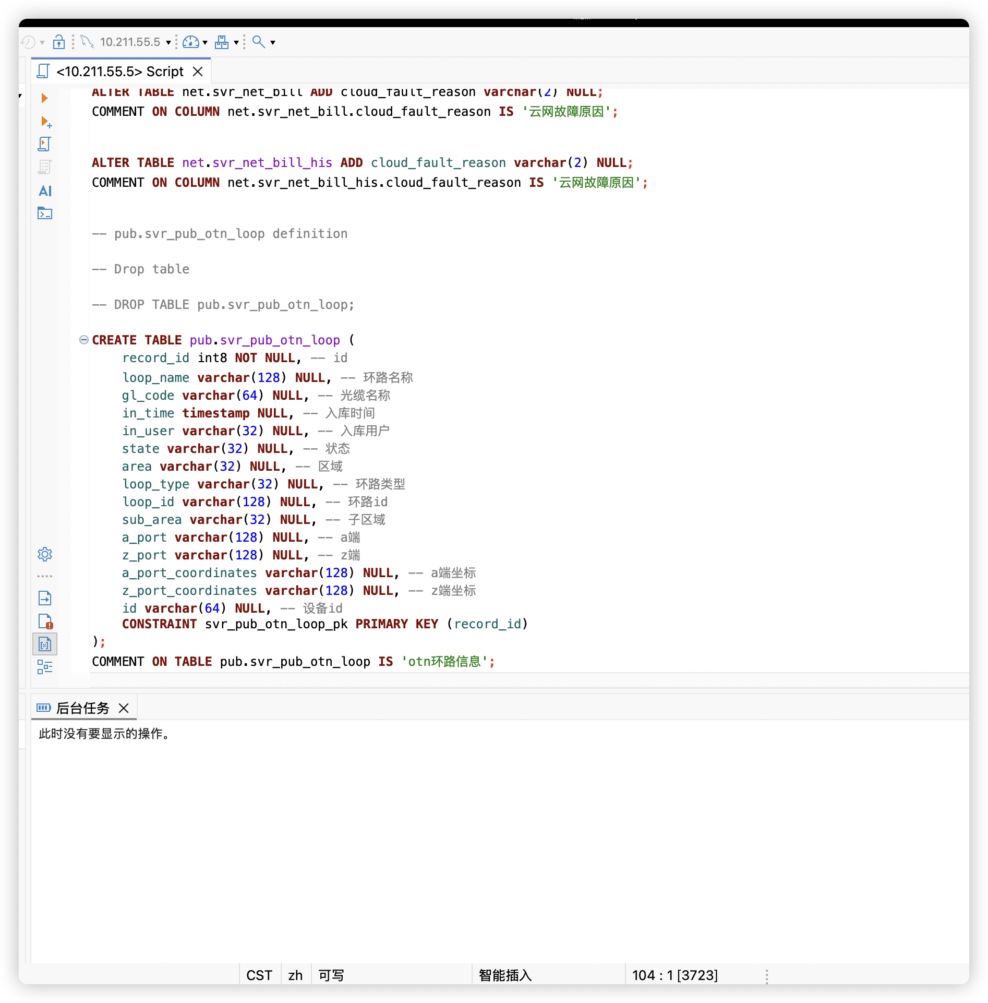
Task: Toggle the 可写 writable status
Action: (331, 975)
